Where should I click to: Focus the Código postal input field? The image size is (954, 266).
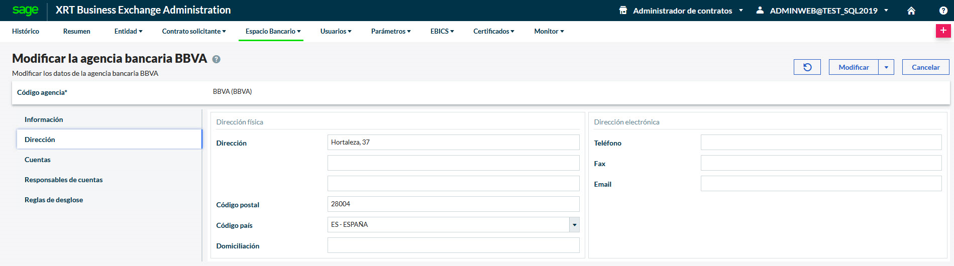pyautogui.click(x=453, y=204)
